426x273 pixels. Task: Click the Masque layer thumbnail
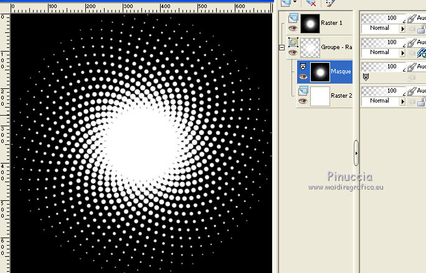[x=320, y=72]
